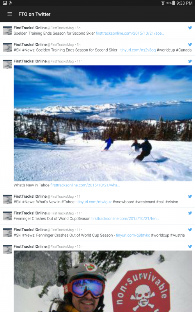Open tinyurl.com/q8btvkc link
The image size is (195, 312).
click(133, 235)
